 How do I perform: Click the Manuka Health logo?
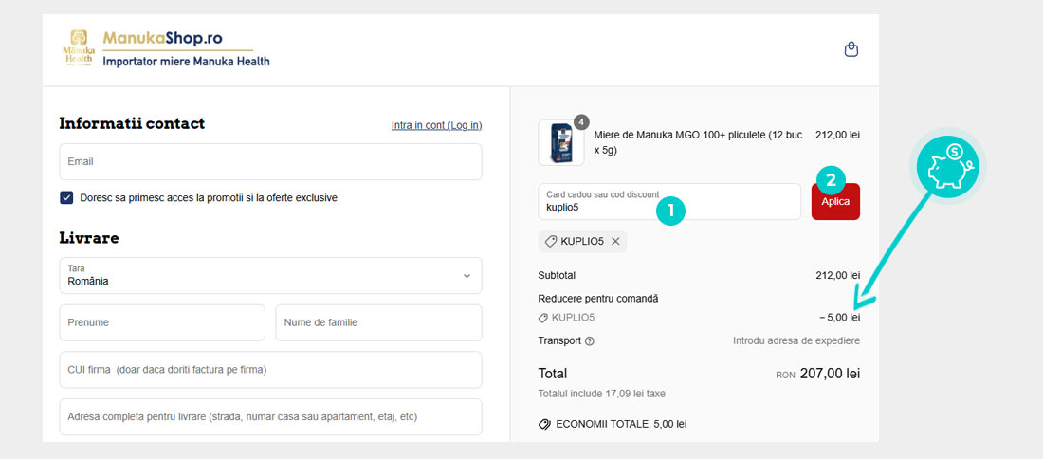(x=79, y=49)
